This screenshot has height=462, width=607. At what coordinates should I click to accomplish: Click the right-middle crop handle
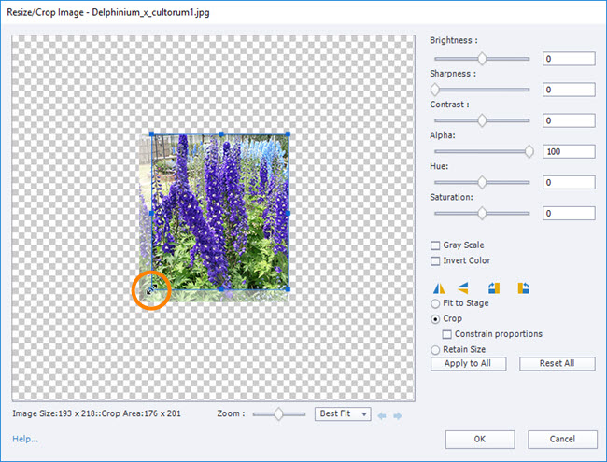pyautogui.click(x=288, y=213)
